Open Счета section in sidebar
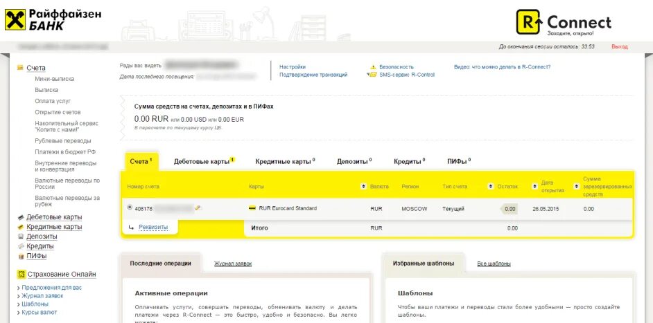653x323 pixels. point(36,68)
